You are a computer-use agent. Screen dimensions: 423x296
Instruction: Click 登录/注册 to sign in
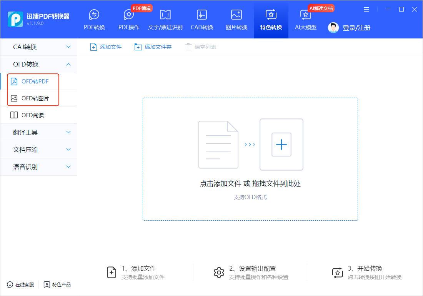click(356, 27)
